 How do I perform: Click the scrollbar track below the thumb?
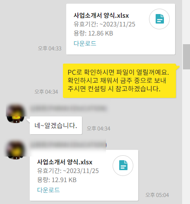[186, 136]
